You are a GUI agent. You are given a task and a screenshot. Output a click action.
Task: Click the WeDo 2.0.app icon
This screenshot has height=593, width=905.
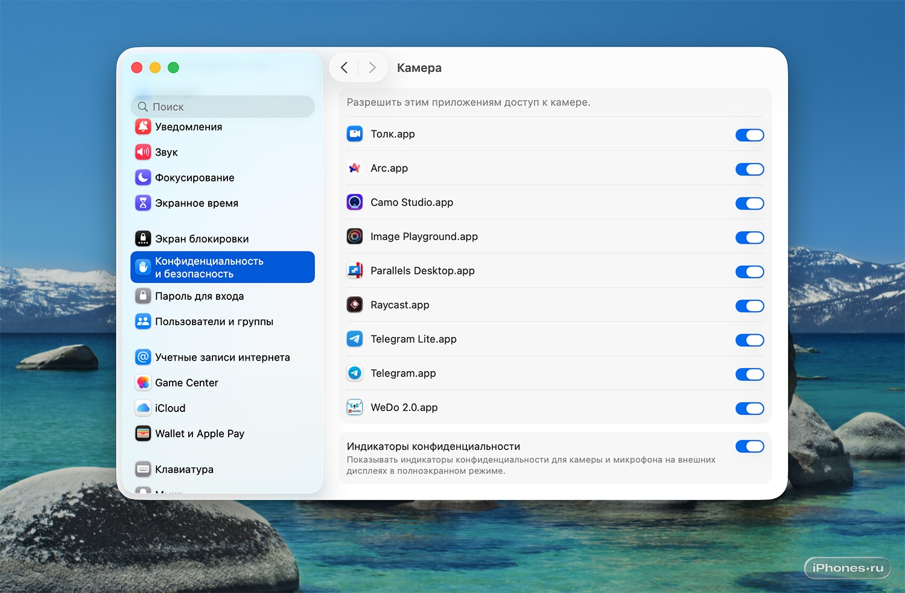(x=355, y=407)
